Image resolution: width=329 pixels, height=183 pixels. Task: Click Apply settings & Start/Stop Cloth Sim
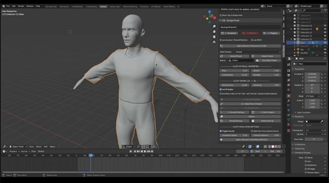point(250,140)
